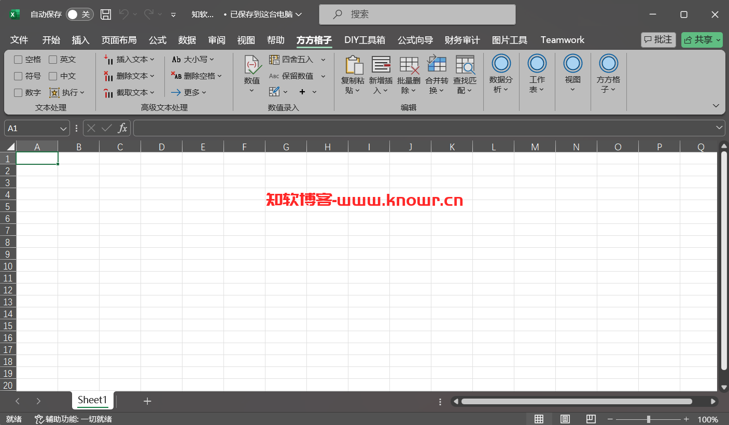Switch to the Teamwork tab
The image size is (729, 425).
click(x=563, y=40)
